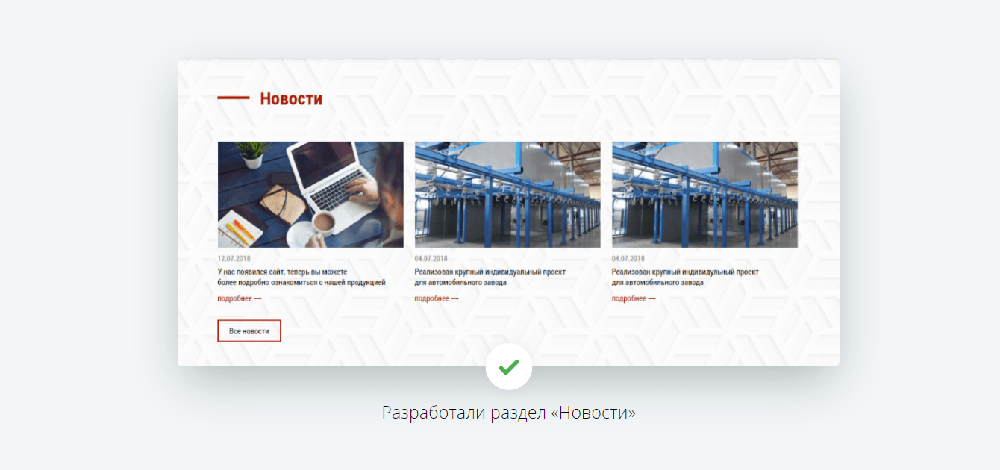Click the date 12.07.2018

coord(234,259)
